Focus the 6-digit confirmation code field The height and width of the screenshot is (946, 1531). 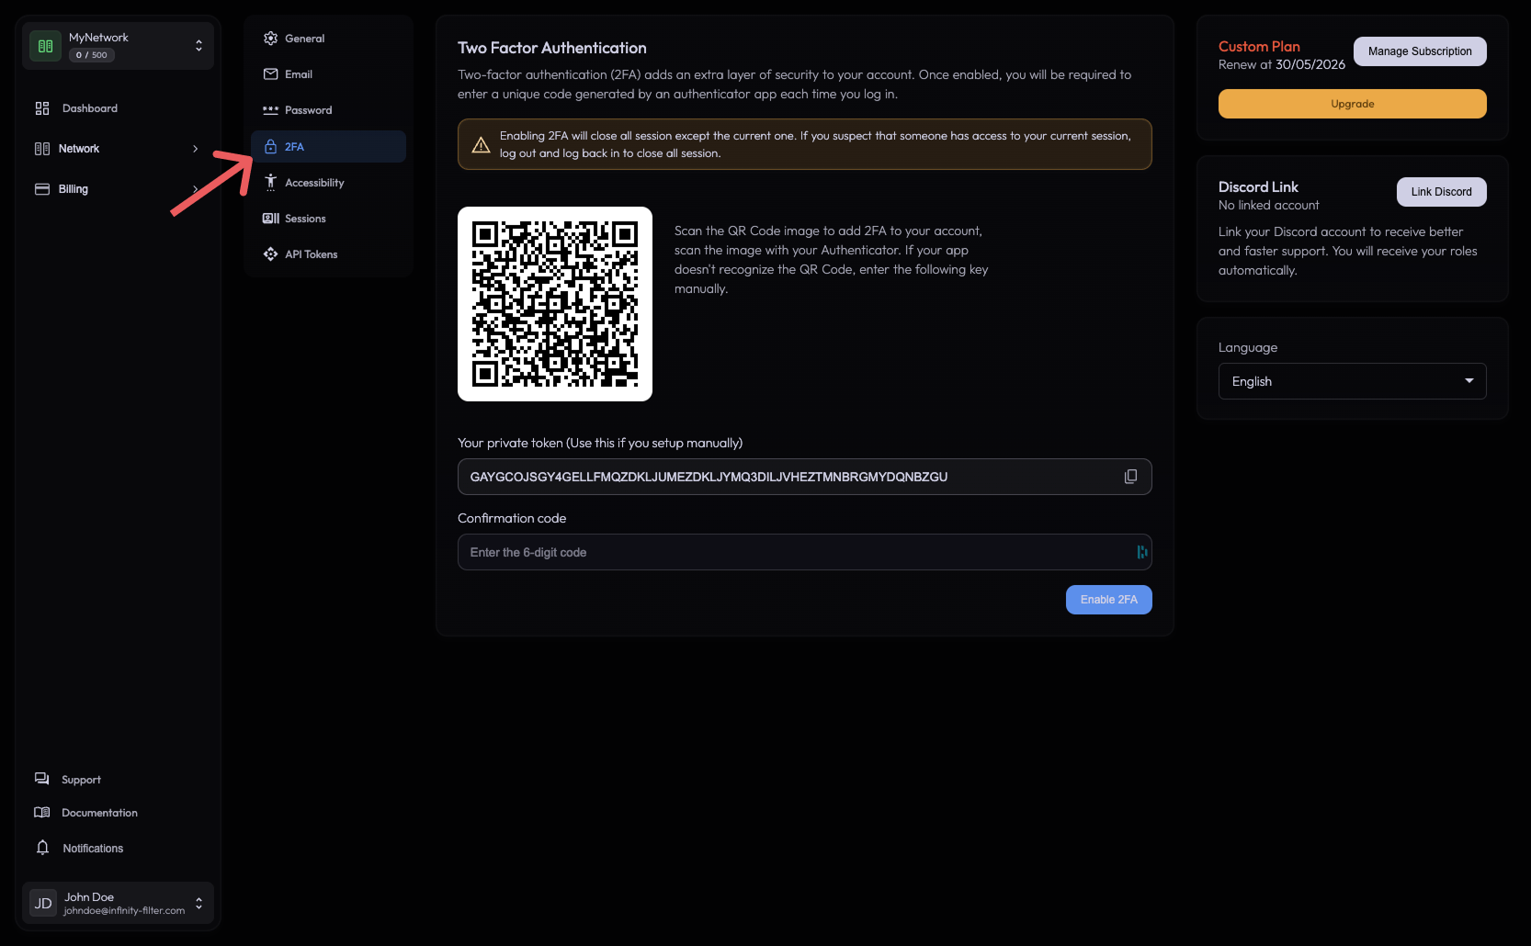(x=805, y=552)
